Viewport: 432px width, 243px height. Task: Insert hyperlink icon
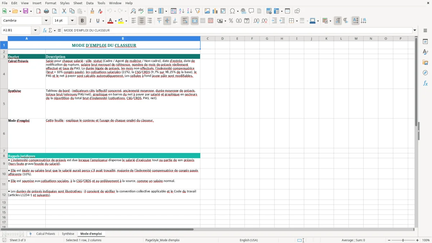point(244,11)
